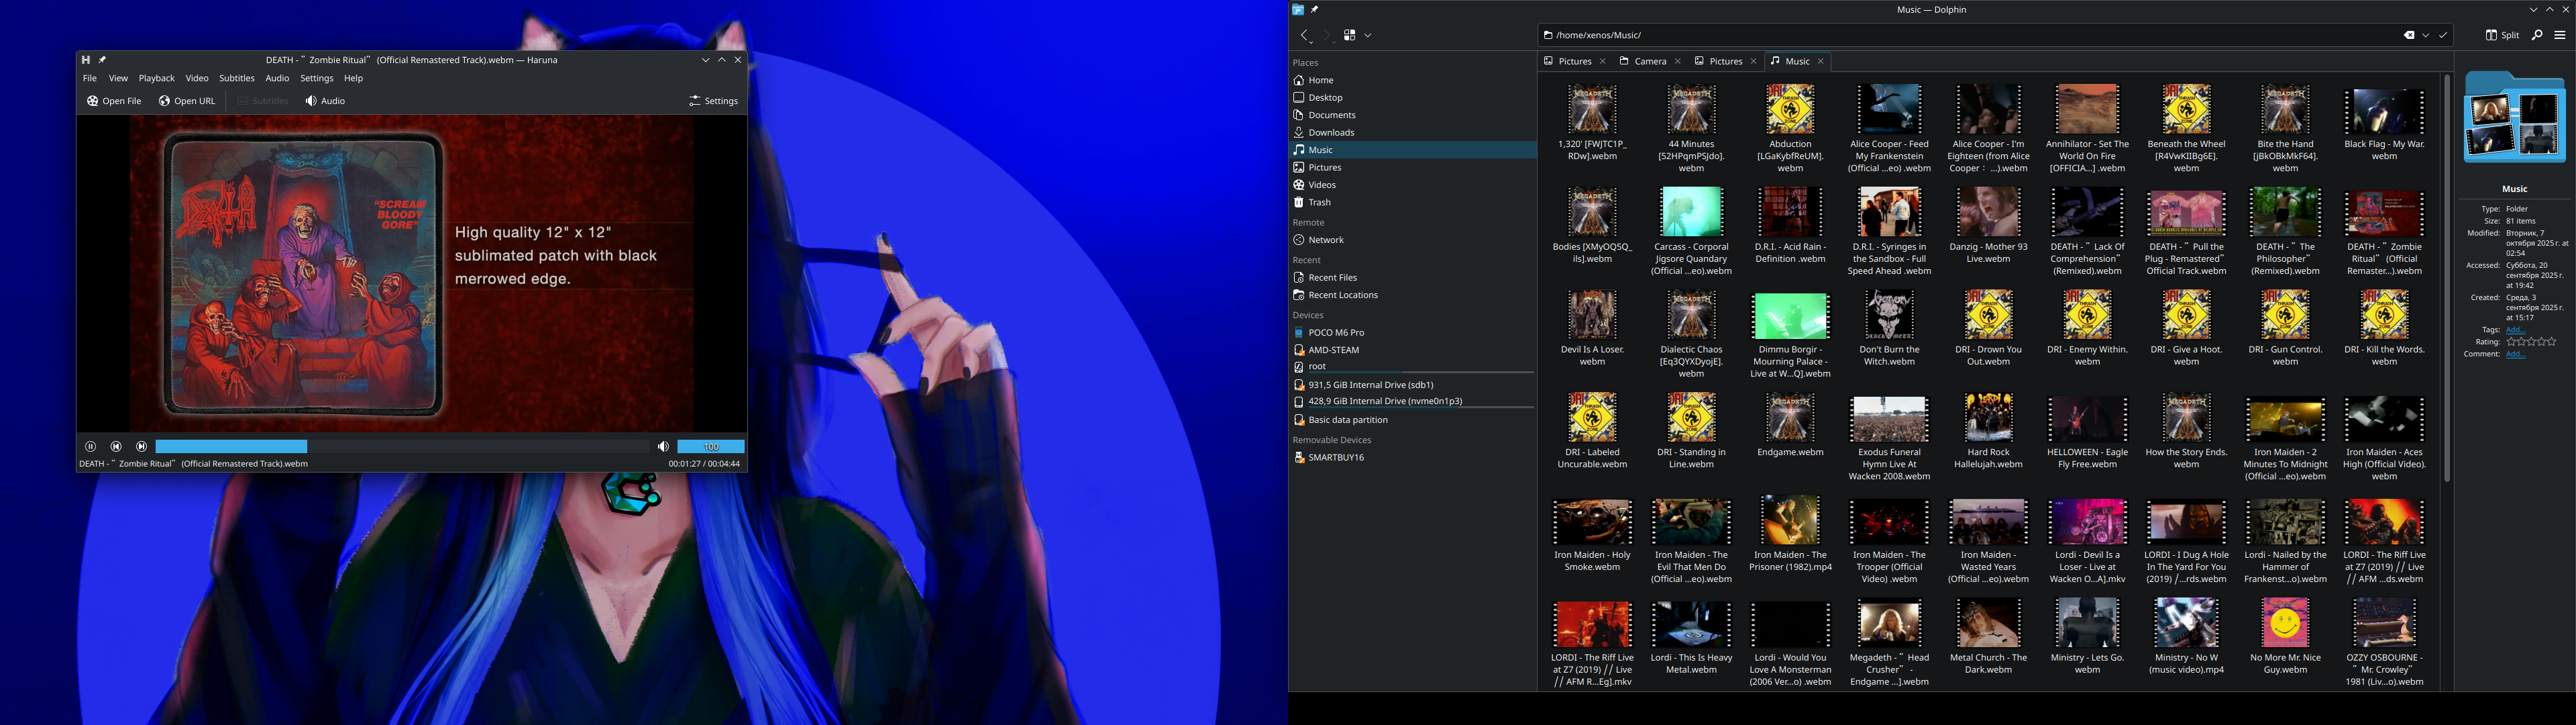2576x725 pixels.
Task: Click the Open URL button
Action: [187, 101]
